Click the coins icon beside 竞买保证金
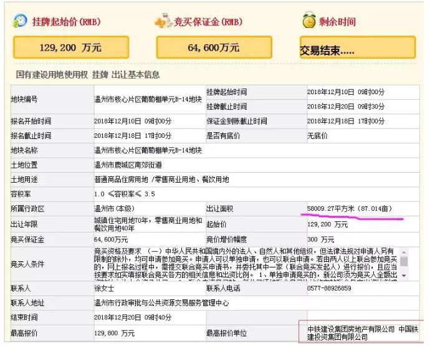Viewport: 430px width, 346px height. [164, 21]
